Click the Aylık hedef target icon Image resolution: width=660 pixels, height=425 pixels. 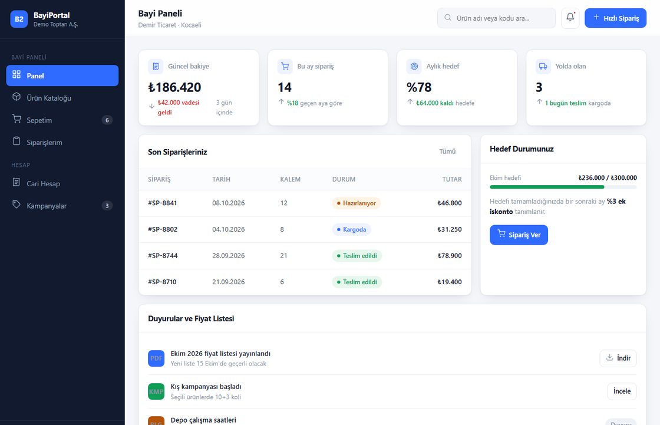pos(414,66)
